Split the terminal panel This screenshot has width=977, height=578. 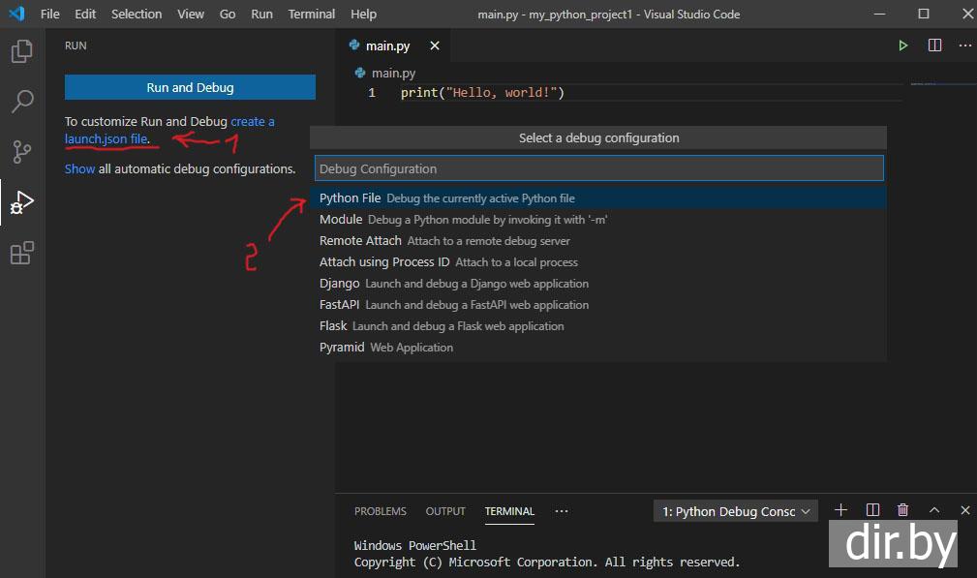tap(872, 510)
